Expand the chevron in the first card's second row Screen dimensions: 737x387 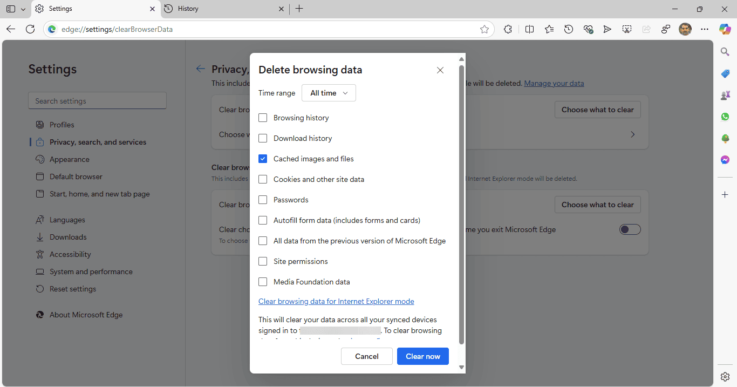[633, 134]
